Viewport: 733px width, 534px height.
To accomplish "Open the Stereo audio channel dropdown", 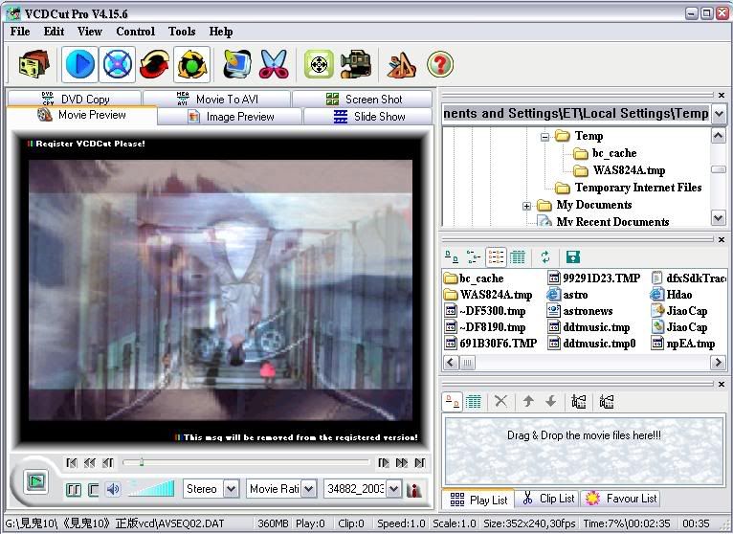I will click(232, 489).
